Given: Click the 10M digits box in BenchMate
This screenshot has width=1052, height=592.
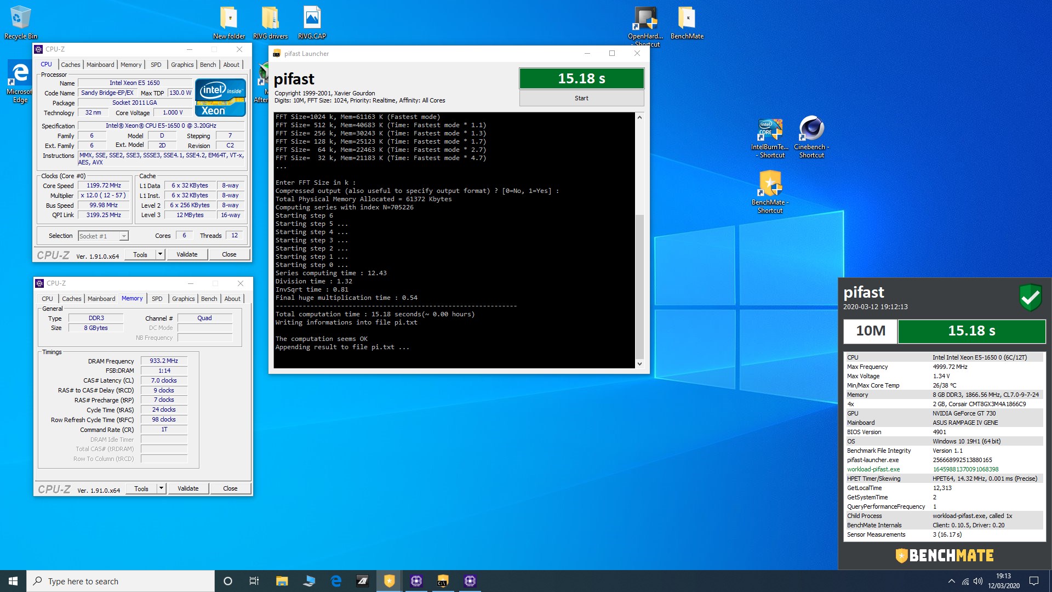Looking at the screenshot, I should pos(870,331).
